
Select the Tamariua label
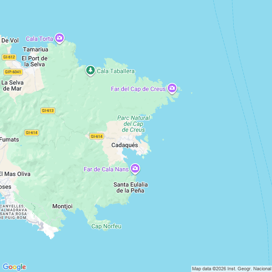coord(36,49)
